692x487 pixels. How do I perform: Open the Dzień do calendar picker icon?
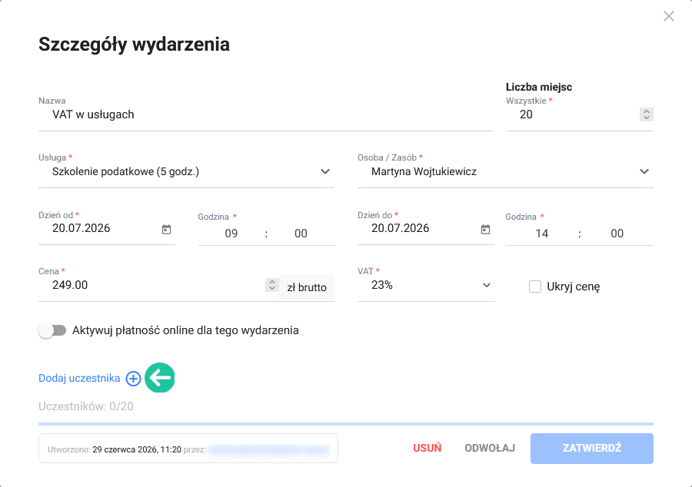[485, 229]
